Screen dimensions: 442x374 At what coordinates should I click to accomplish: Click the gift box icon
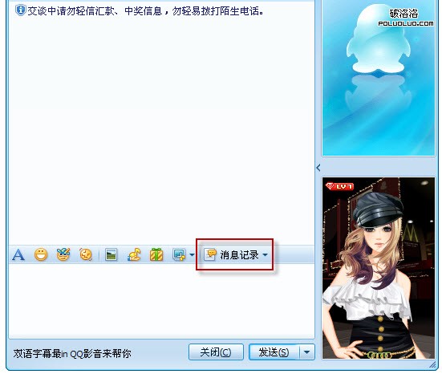click(x=156, y=254)
